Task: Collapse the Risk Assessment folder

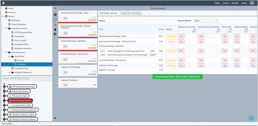Action: coord(6,52)
